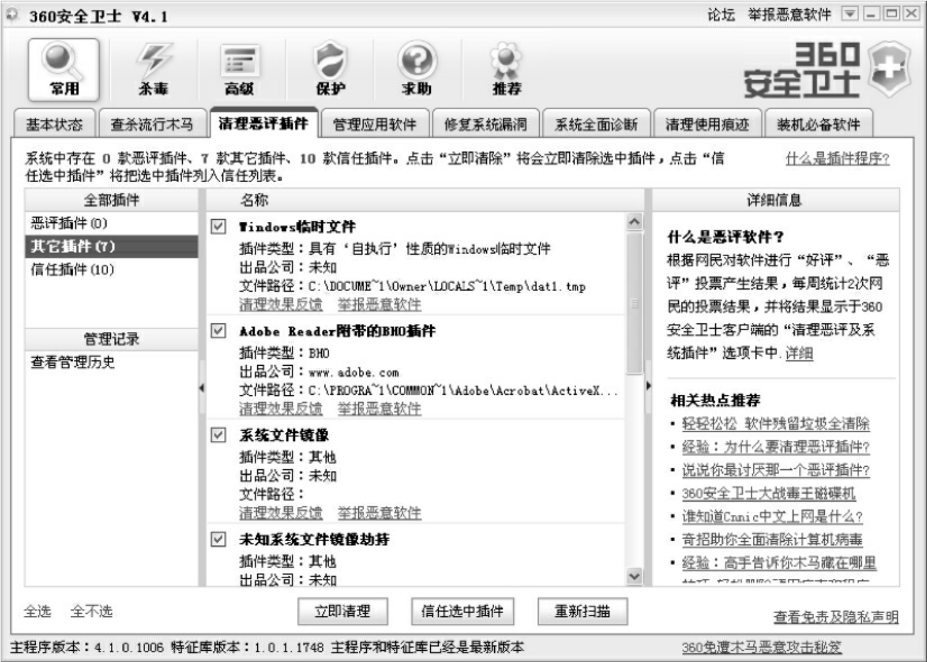This screenshot has width=927, height=662.
Task: Open the 求助 help section
Action: click(x=417, y=69)
